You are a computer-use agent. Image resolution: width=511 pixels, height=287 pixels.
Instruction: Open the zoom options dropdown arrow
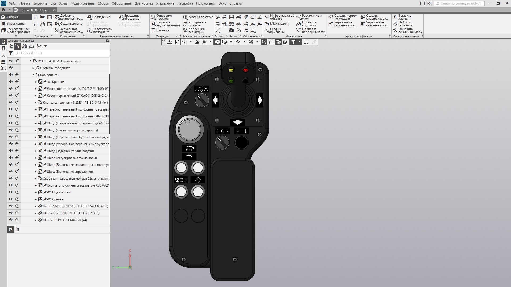191,42
